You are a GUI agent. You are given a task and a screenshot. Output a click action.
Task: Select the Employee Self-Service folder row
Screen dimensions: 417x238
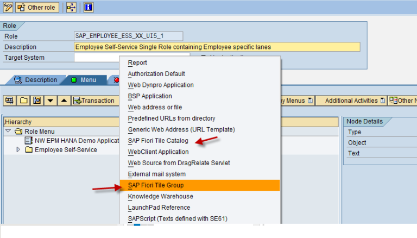(61, 150)
